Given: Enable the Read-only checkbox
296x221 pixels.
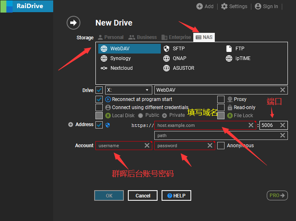Looking at the screenshot, I should [221, 107].
